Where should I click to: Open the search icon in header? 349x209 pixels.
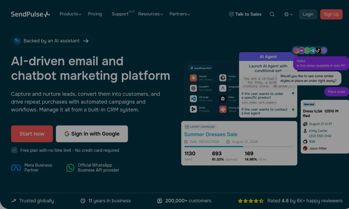pos(272,14)
